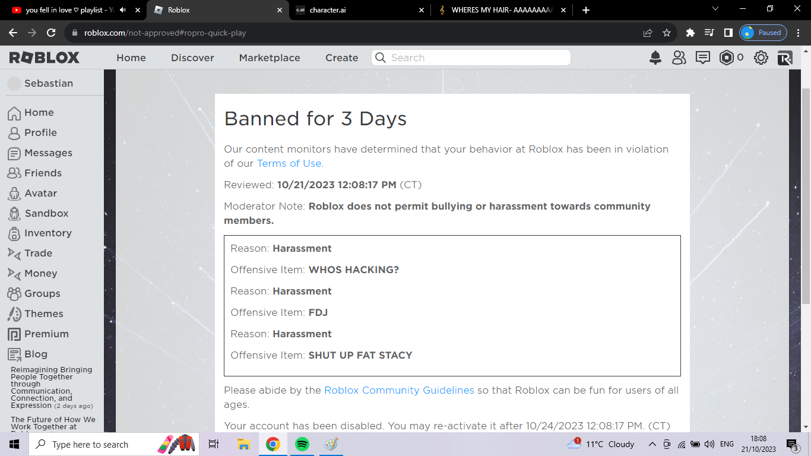
Task: Reload the Roblox page
Action: click(x=51, y=33)
